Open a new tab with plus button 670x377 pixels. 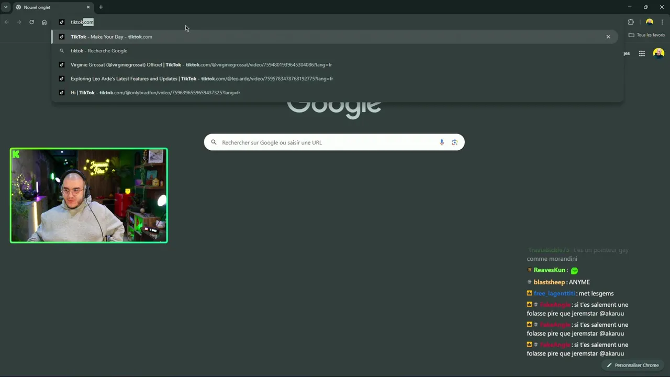(x=101, y=7)
